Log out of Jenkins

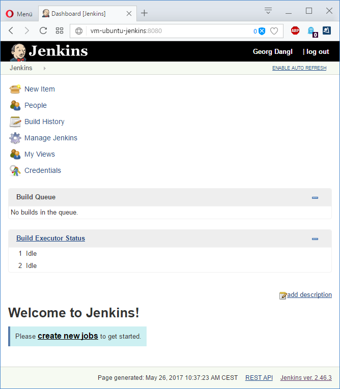[x=318, y=51]
